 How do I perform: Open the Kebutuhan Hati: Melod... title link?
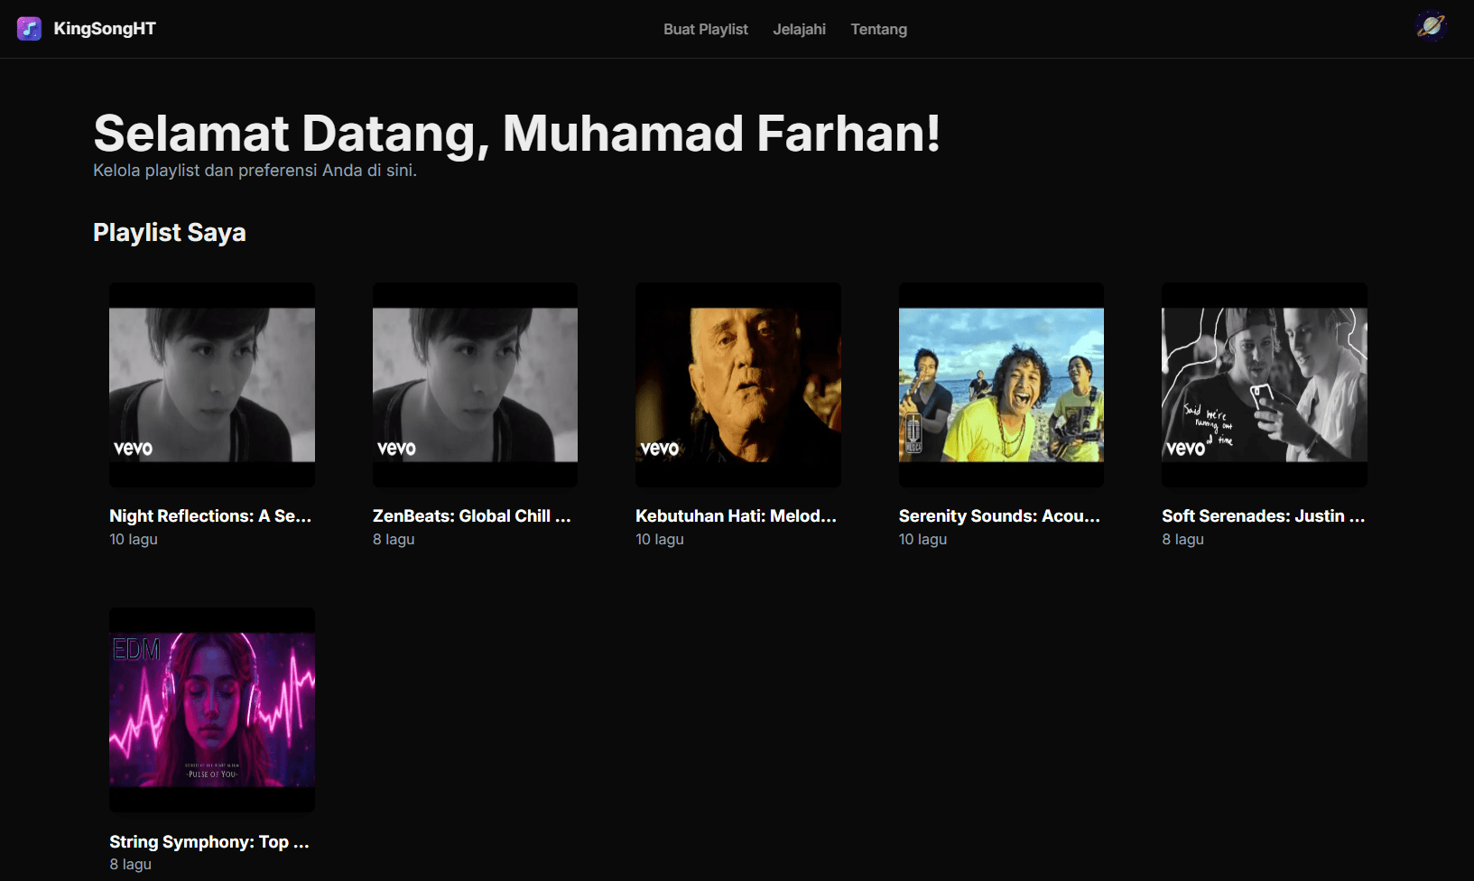click(736, 516)
